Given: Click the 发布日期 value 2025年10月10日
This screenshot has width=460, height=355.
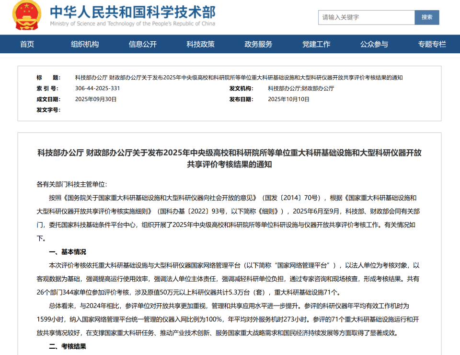Looking at the screenshot, I should 288,99.
